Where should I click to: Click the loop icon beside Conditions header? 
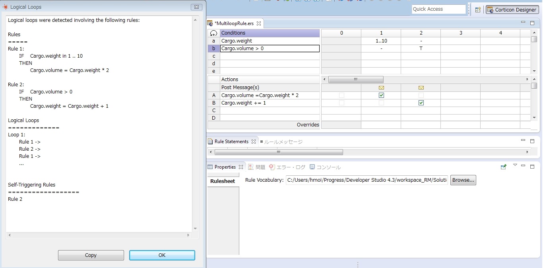coord(213,33)
